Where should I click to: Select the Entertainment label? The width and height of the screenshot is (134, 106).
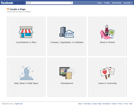pos(67,83)
